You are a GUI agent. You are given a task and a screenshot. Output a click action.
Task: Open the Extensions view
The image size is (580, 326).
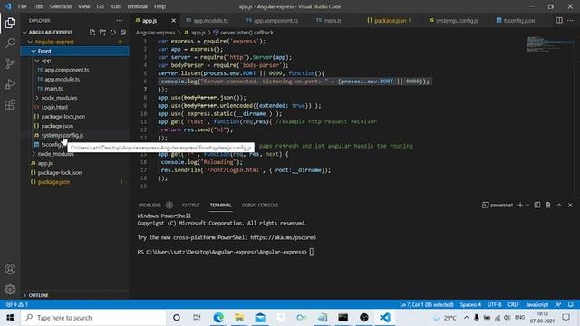pos(10,104)
